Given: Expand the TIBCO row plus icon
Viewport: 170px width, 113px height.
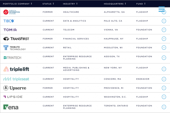Looking at the screenshot, I should click(164, 21).
